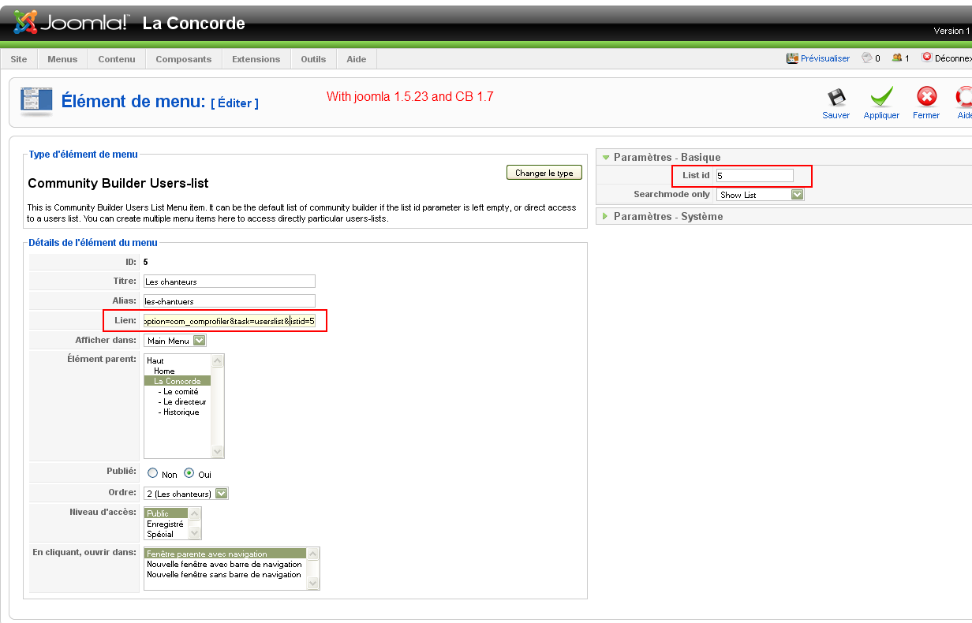Open the Extensions menu
Screen dimensions: 972x623
click(x=256, y=59)
